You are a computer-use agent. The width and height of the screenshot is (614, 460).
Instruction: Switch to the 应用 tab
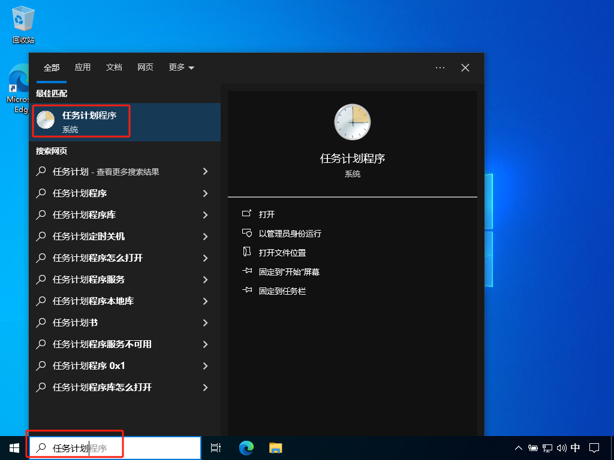tap(83, 68)
